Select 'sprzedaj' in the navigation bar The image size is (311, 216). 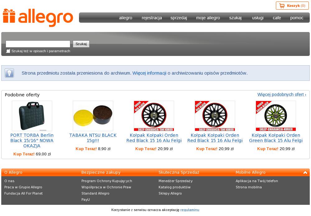(179, 18)
